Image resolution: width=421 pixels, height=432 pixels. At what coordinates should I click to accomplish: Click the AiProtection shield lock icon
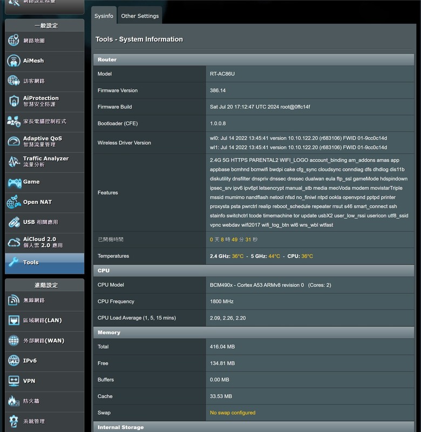coord(14,101)
